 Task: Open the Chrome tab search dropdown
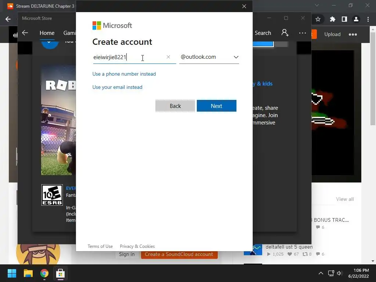point(317,5)
